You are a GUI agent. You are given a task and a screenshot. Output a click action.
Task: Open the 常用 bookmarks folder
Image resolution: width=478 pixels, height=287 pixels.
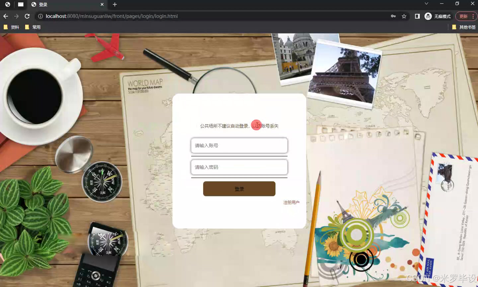33,27
